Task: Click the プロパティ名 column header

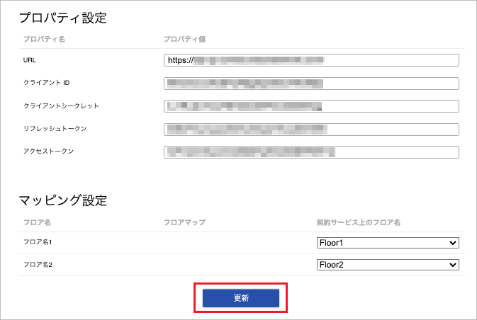Action: pos(43,38)
